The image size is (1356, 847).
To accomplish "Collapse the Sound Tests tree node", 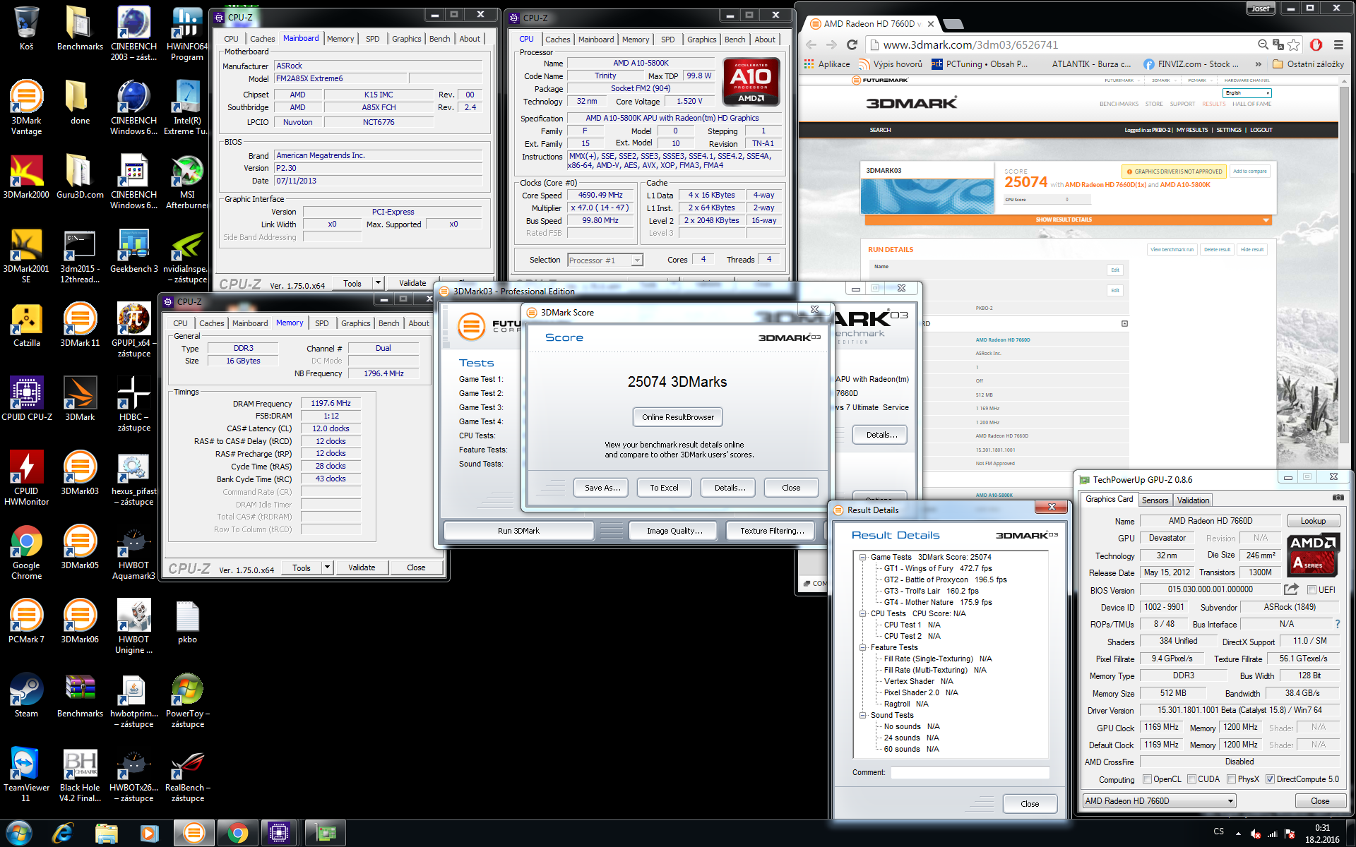I will pyautogui.click(x=863, y=715).
